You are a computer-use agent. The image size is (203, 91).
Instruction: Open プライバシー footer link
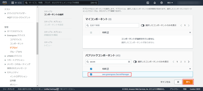175,89
